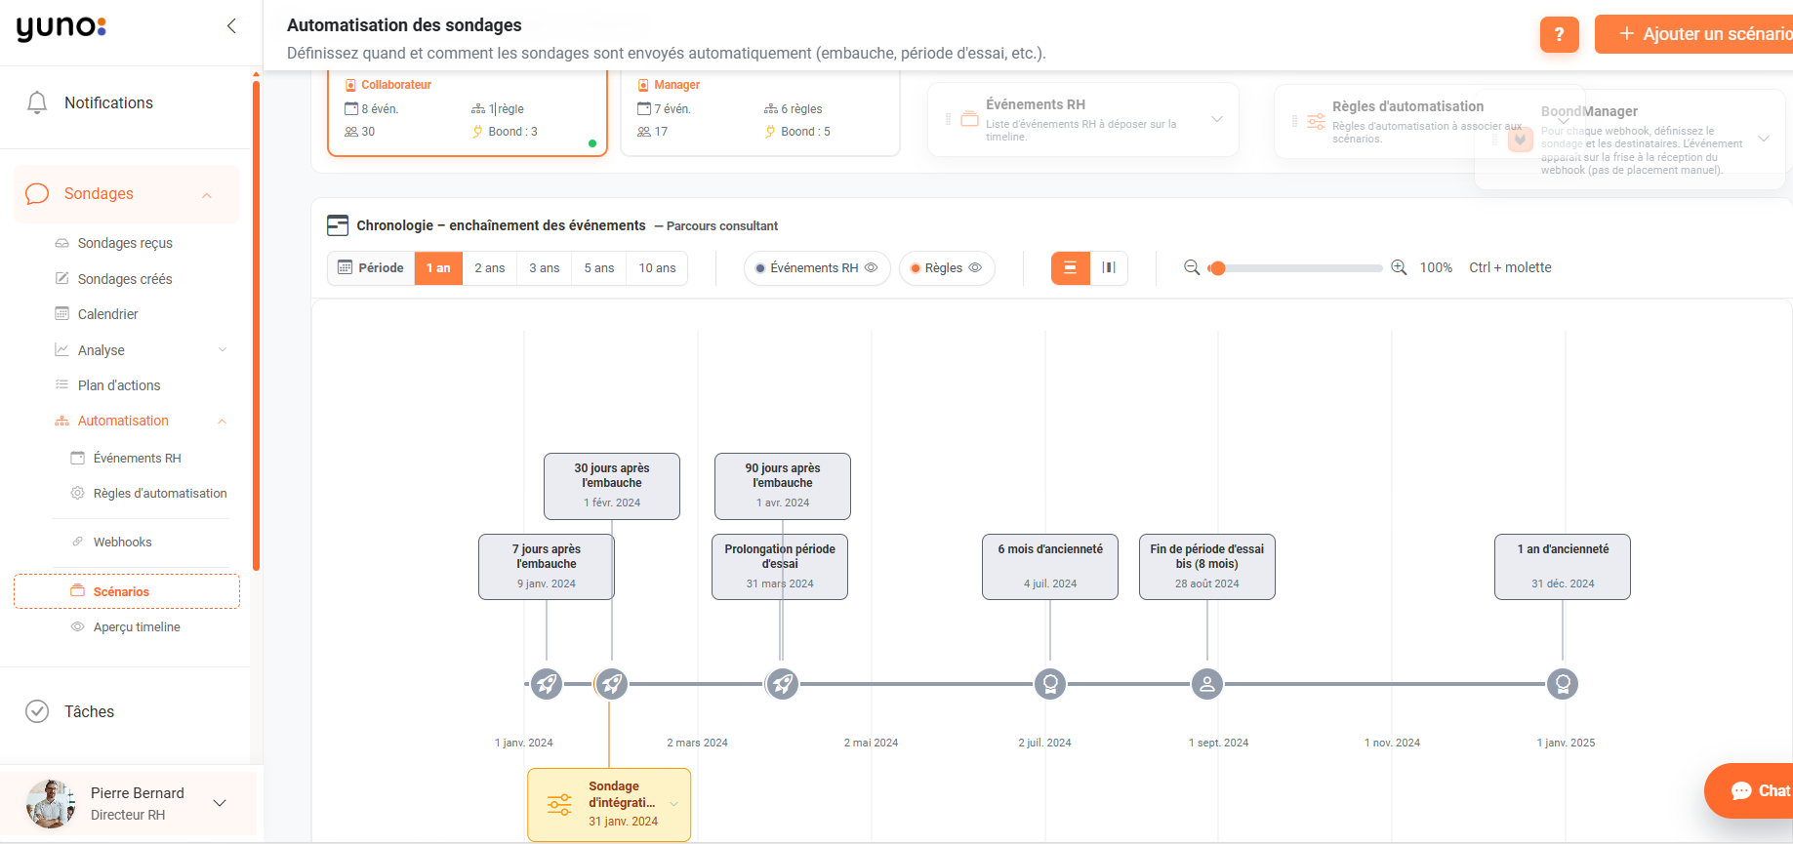Select the Collaborateur scenario card

[x=468, y=113]
